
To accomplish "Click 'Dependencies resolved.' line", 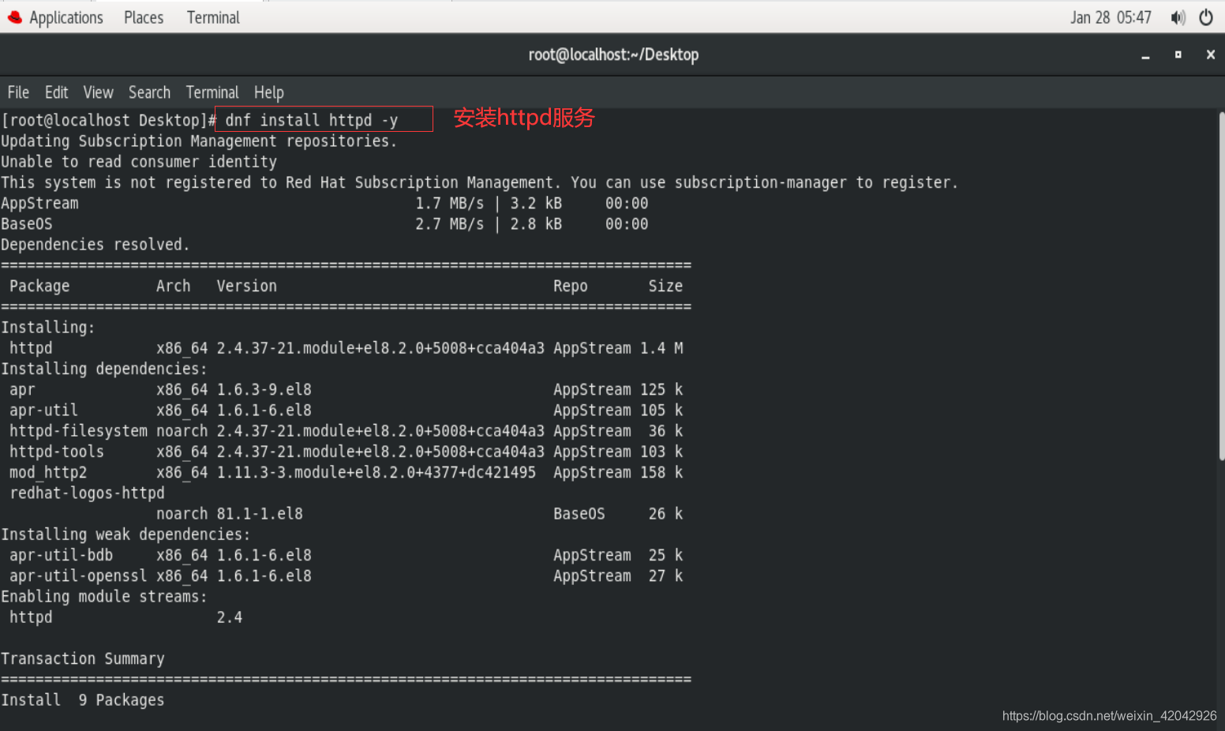I will [x=96, y=245].
